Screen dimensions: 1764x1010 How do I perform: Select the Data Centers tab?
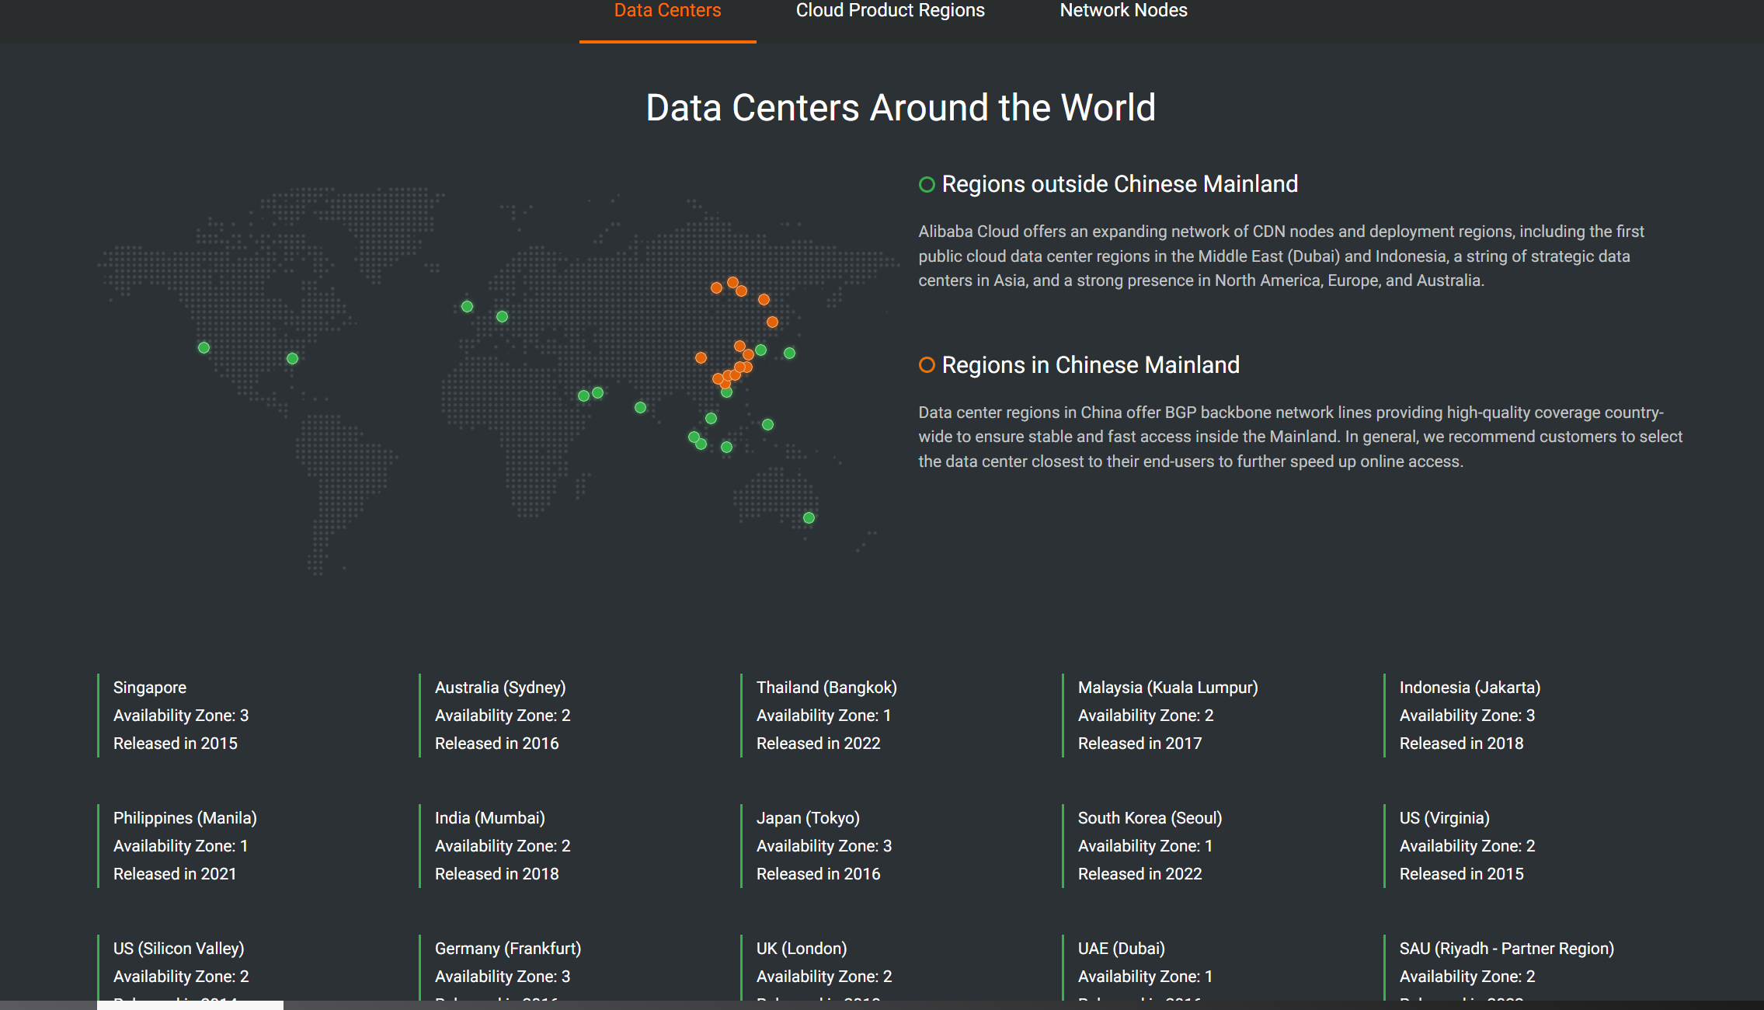click(x=667, y=11)
